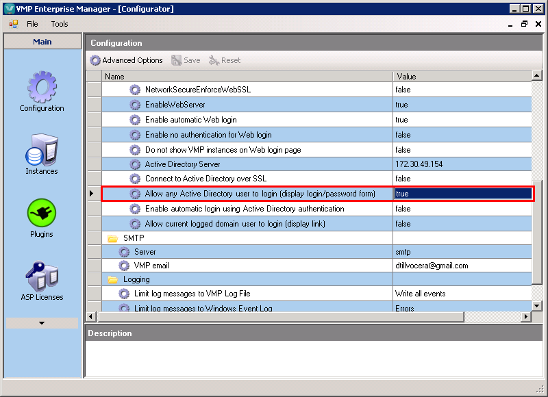Click the Name column header
The image size is (548, 397).
pos(247,77)
